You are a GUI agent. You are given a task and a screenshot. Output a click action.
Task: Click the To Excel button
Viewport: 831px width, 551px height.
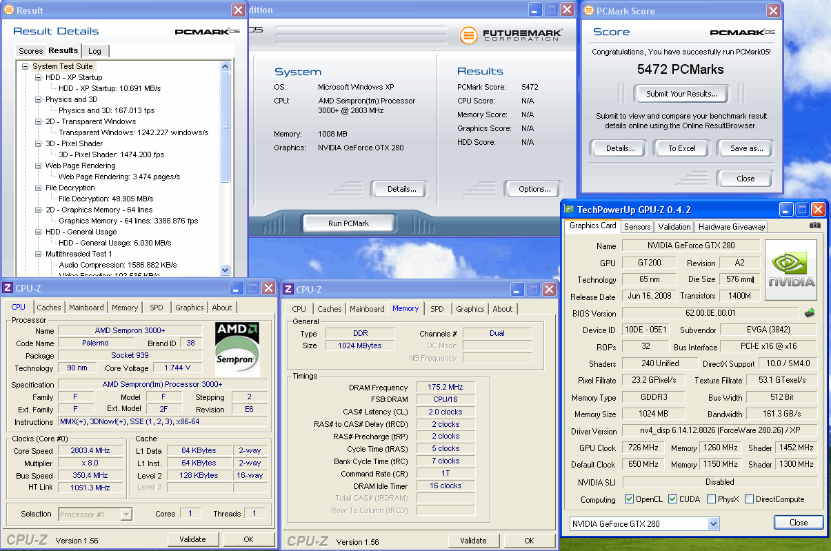coord(681,148)
